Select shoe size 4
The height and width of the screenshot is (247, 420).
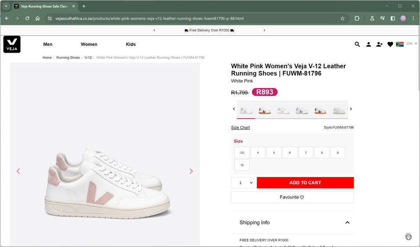pos(258,152)
